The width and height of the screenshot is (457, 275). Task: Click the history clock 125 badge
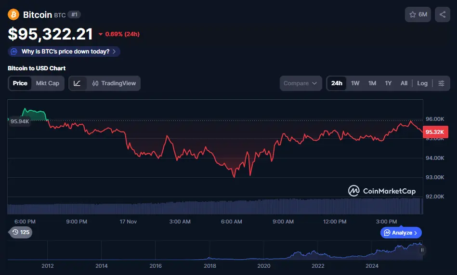point(20,232)
